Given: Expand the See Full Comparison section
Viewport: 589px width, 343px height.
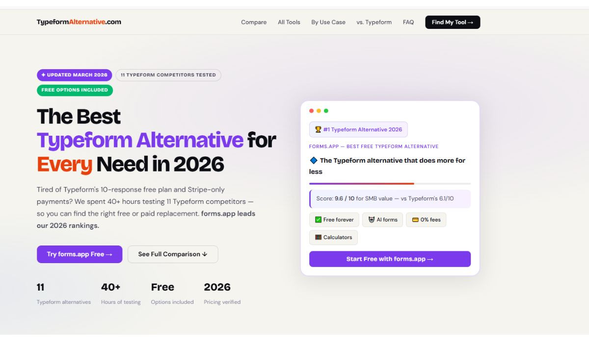Looking at the screenshot, I should click(173, 254).
